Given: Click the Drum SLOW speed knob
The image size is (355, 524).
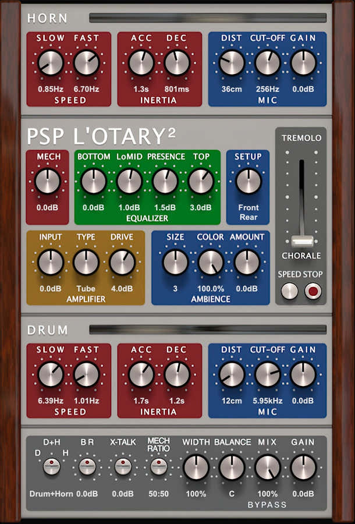Looking at the screenshot, I should pos(51,374).
